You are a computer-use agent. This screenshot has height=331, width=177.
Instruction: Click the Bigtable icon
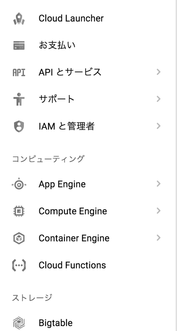tap(19, 323)
